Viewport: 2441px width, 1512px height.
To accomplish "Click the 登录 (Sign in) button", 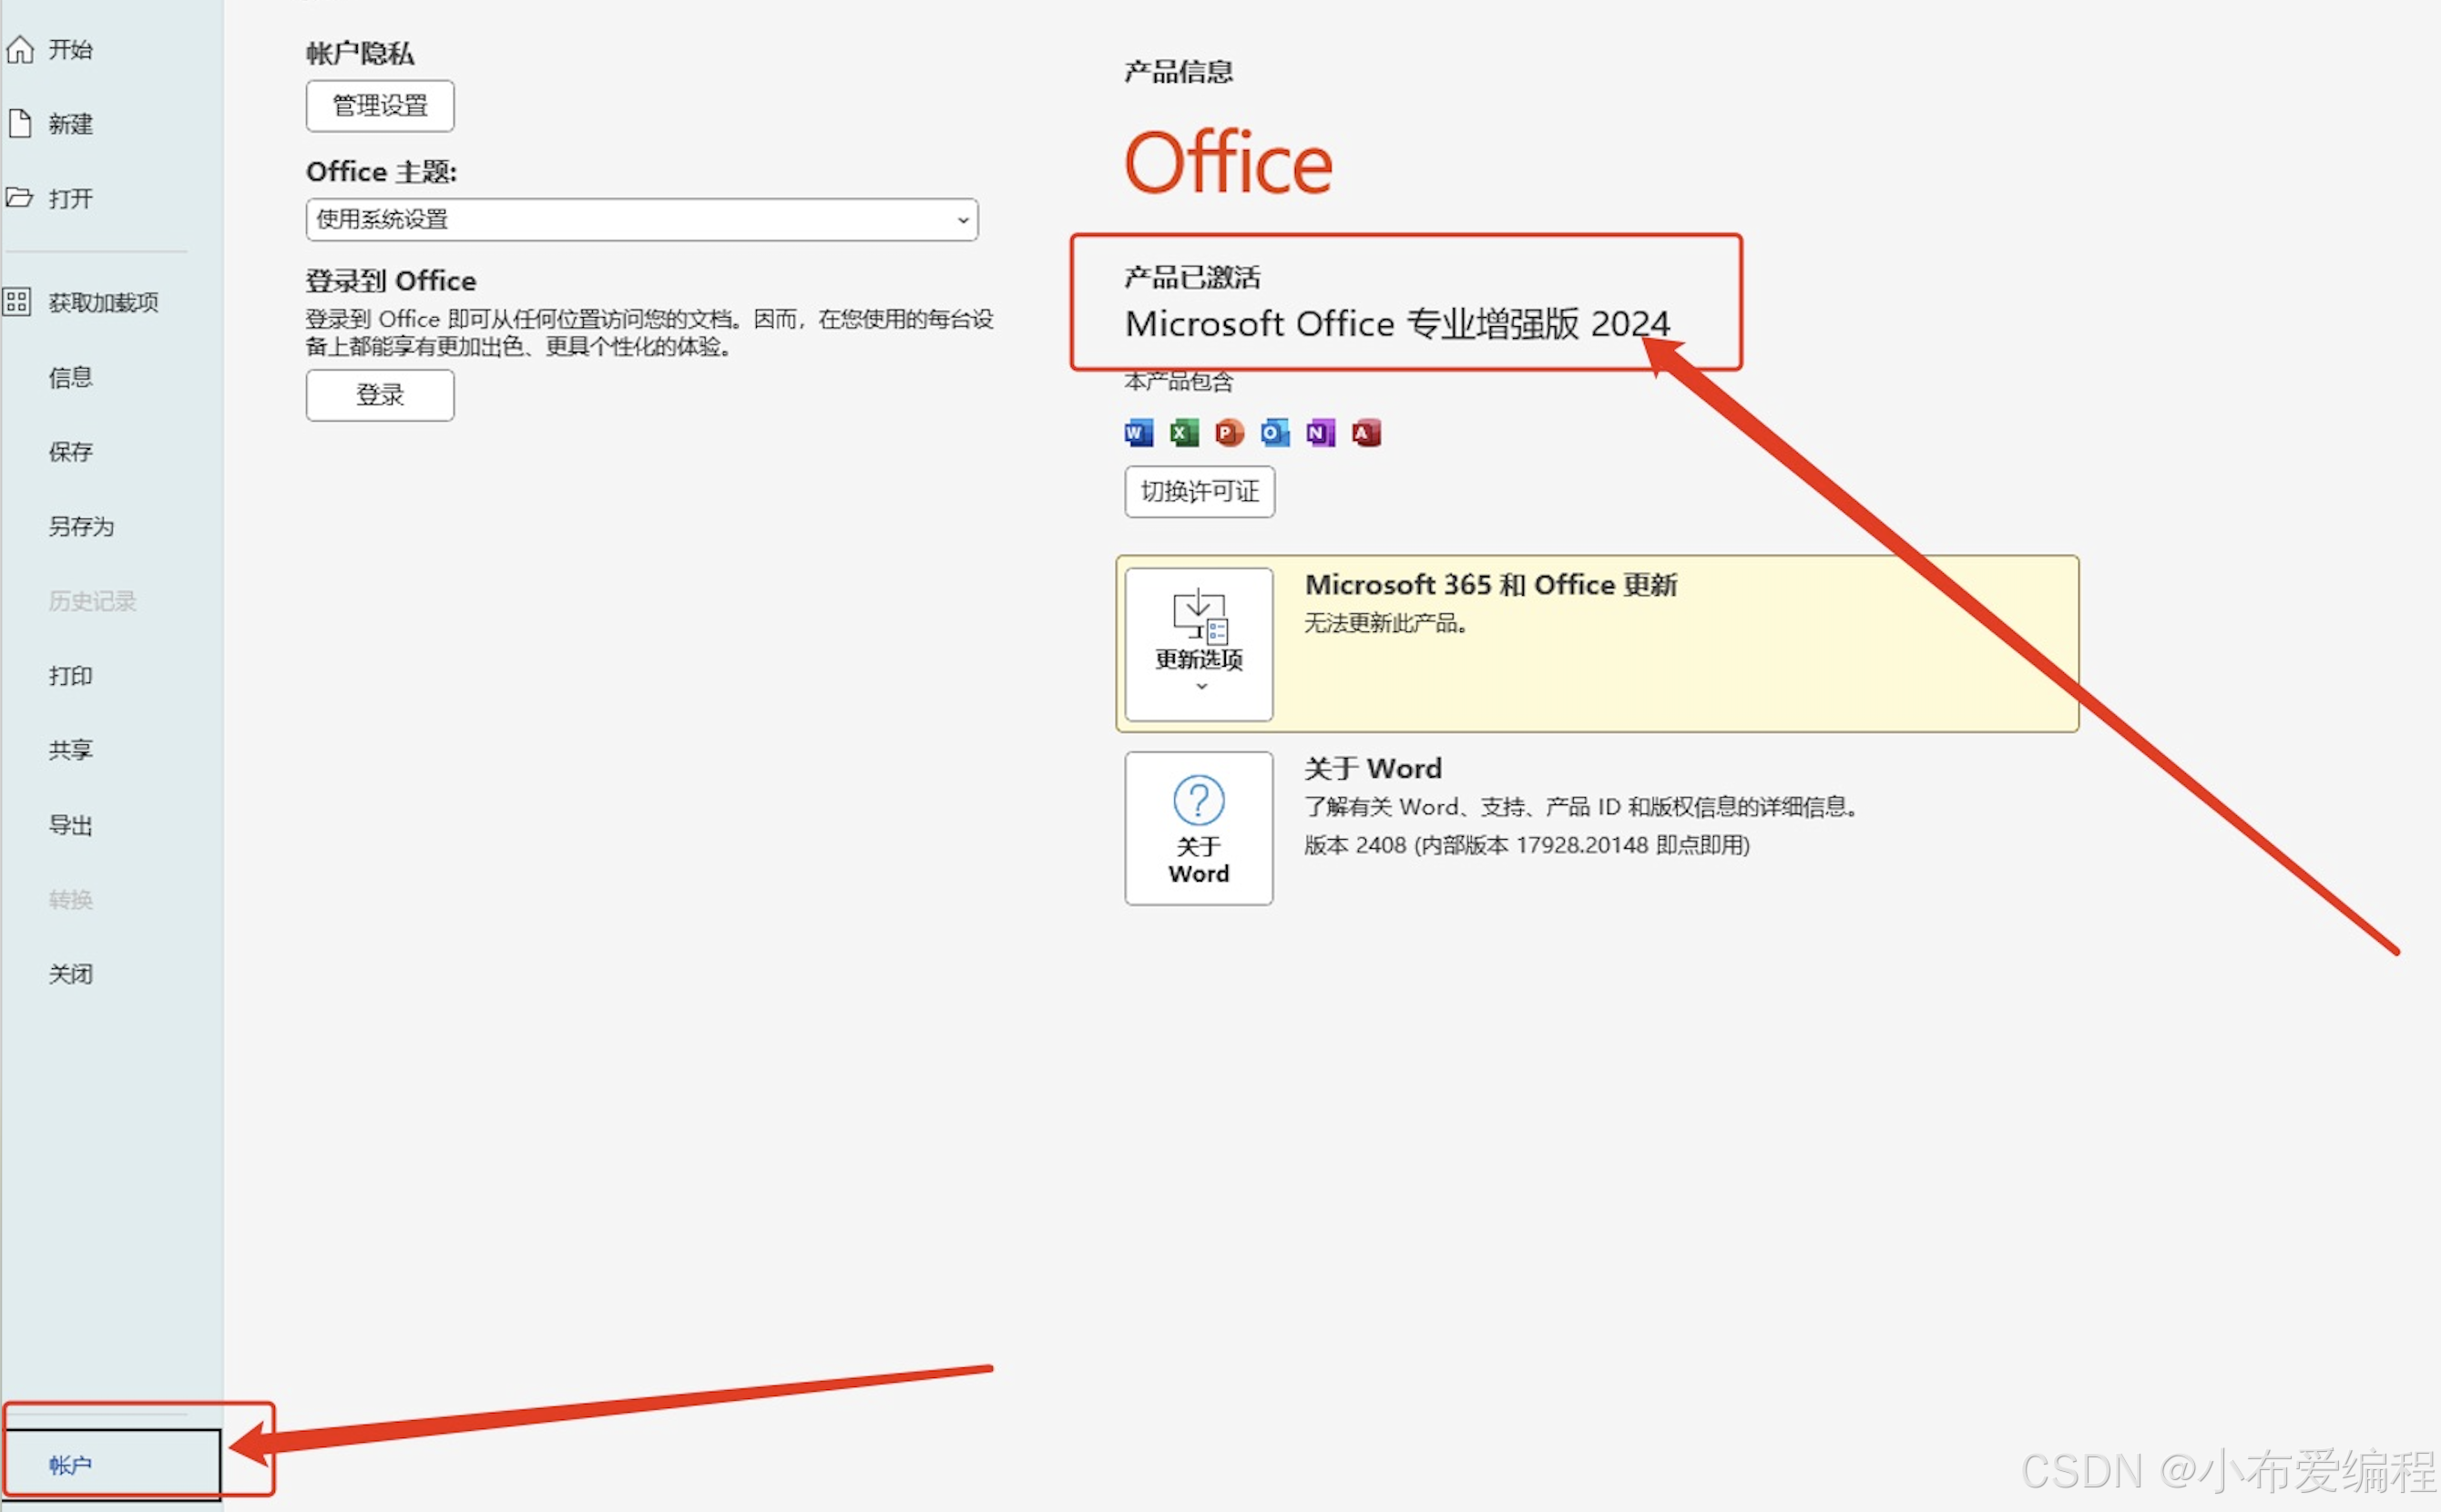I will pos(380,395).
